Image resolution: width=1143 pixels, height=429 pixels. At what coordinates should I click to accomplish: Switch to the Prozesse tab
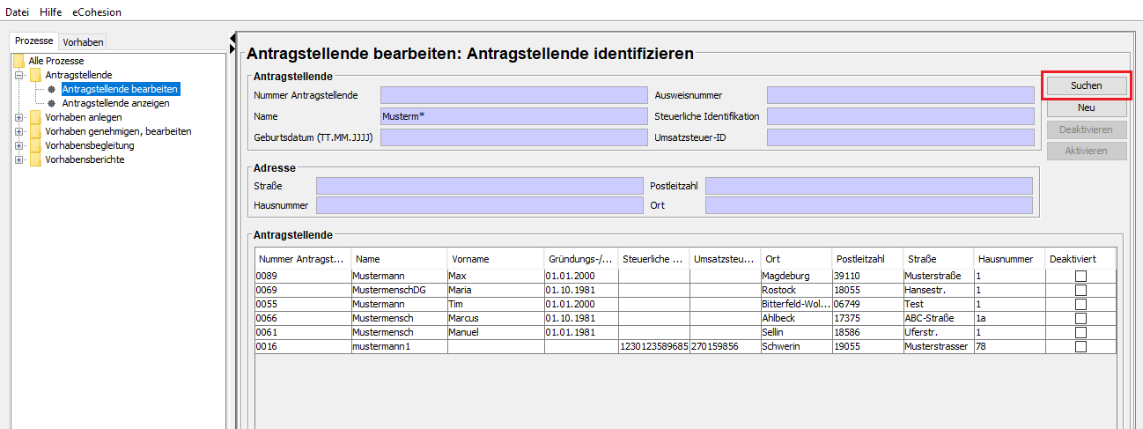tap(34, 41)
